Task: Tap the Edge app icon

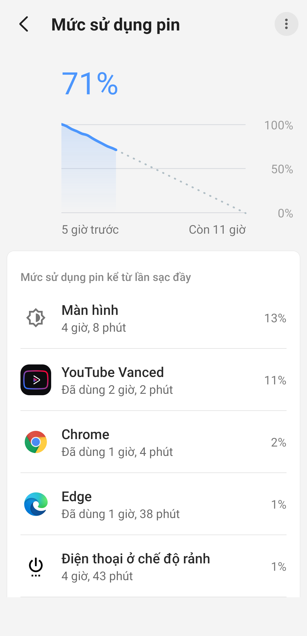Action: (x=36, y=504)
